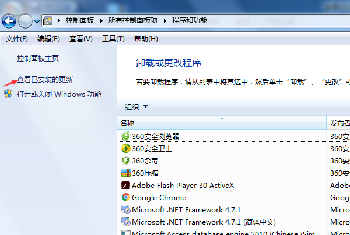Click the 查看已安装的更新 link
The height and width of the screenshot is (235, 350).
(45, 79)
